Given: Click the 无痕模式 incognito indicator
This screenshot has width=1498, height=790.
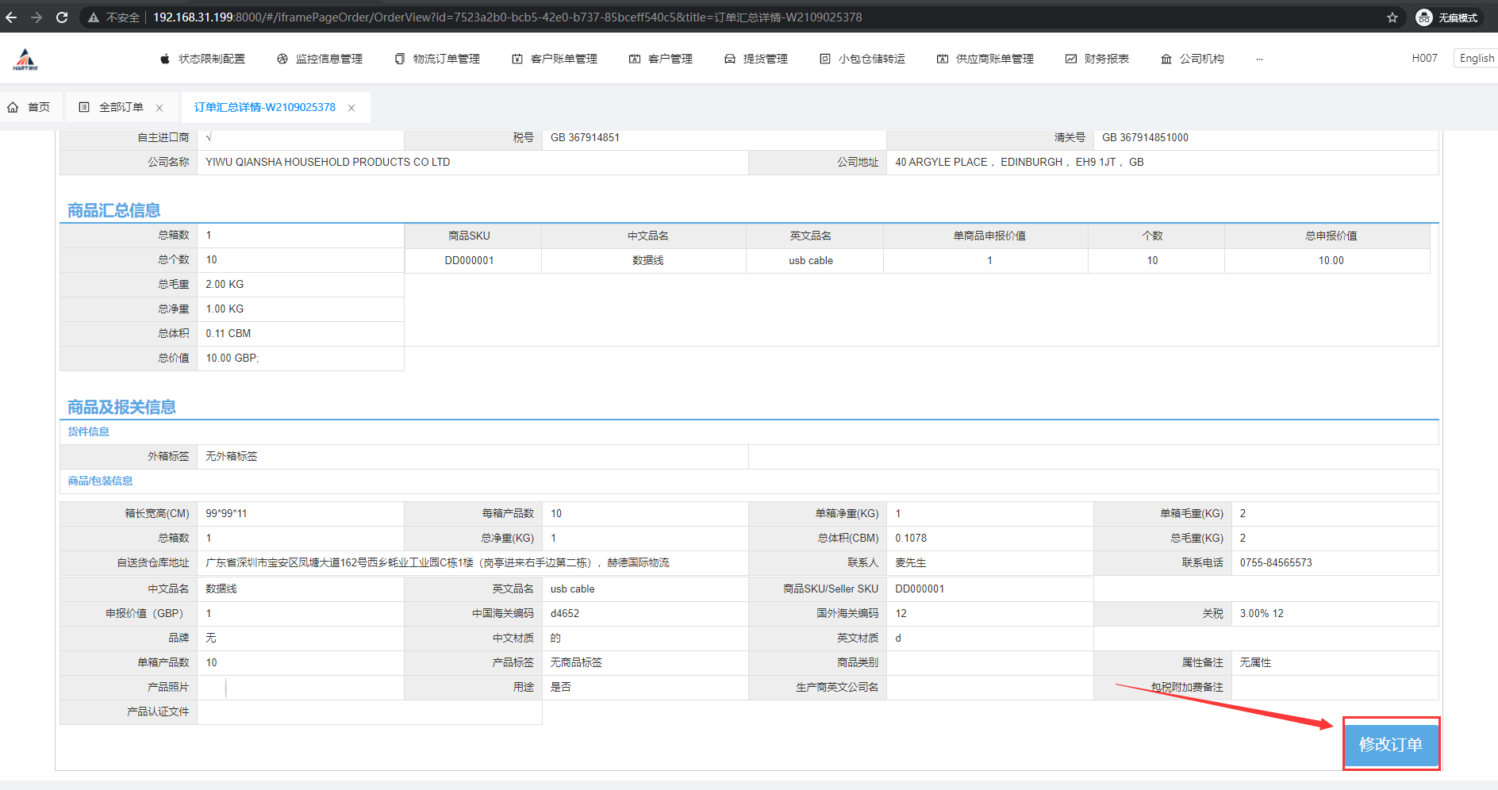Looking at the screenshot, I should [x=1449, y=17].
